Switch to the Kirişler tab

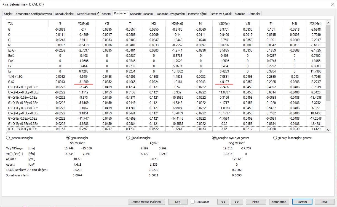(8, 14)
